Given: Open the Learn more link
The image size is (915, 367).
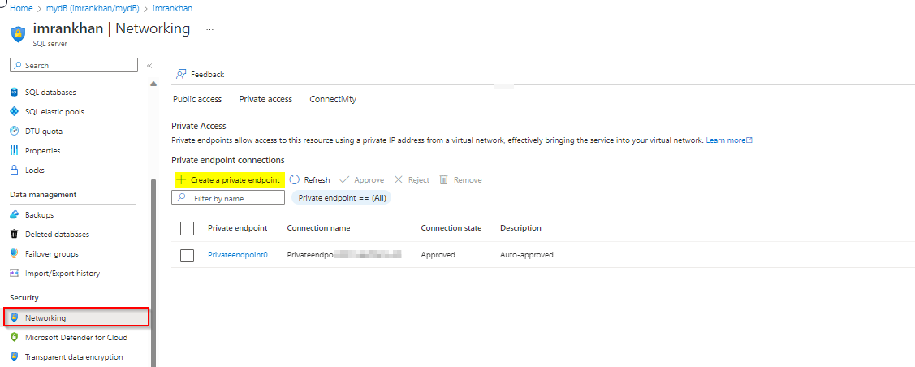Looking at the screenshot, I should pyautogui.click(x=729, y=140).
